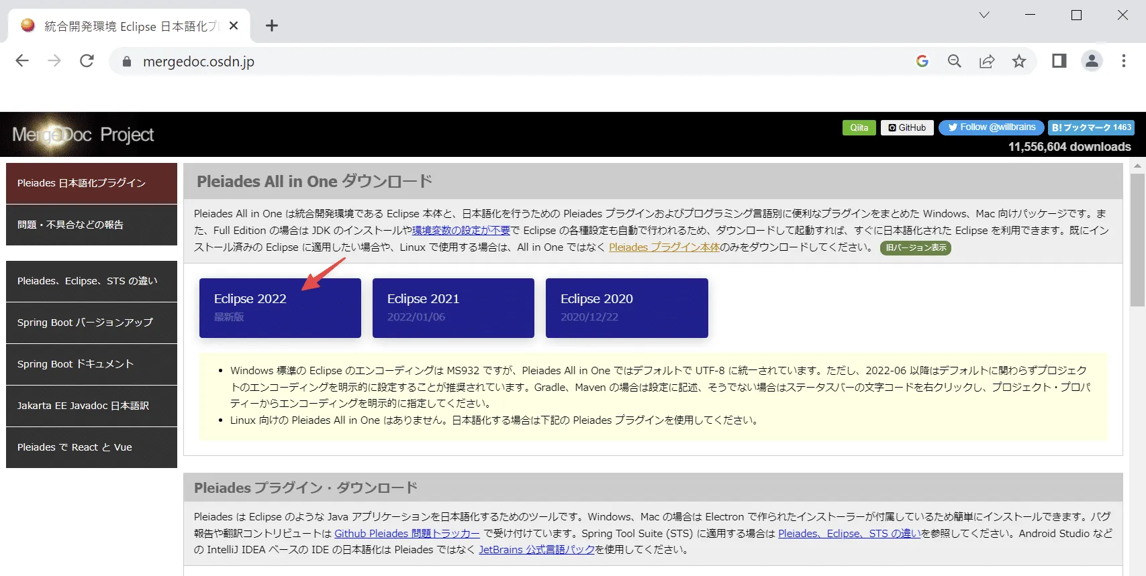The height and width of the screenshot is (576, 1146).
Task: Open the Pleiades プラグイン本体 link
Action: [664, 247]
